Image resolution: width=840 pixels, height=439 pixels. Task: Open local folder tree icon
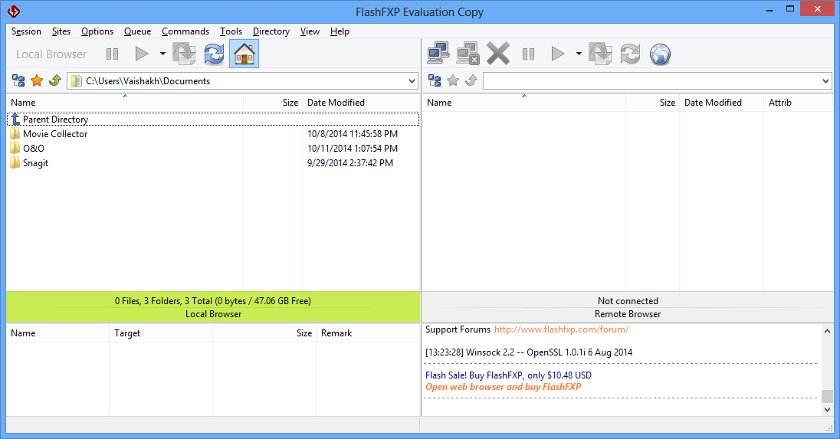tap(18, 81)
